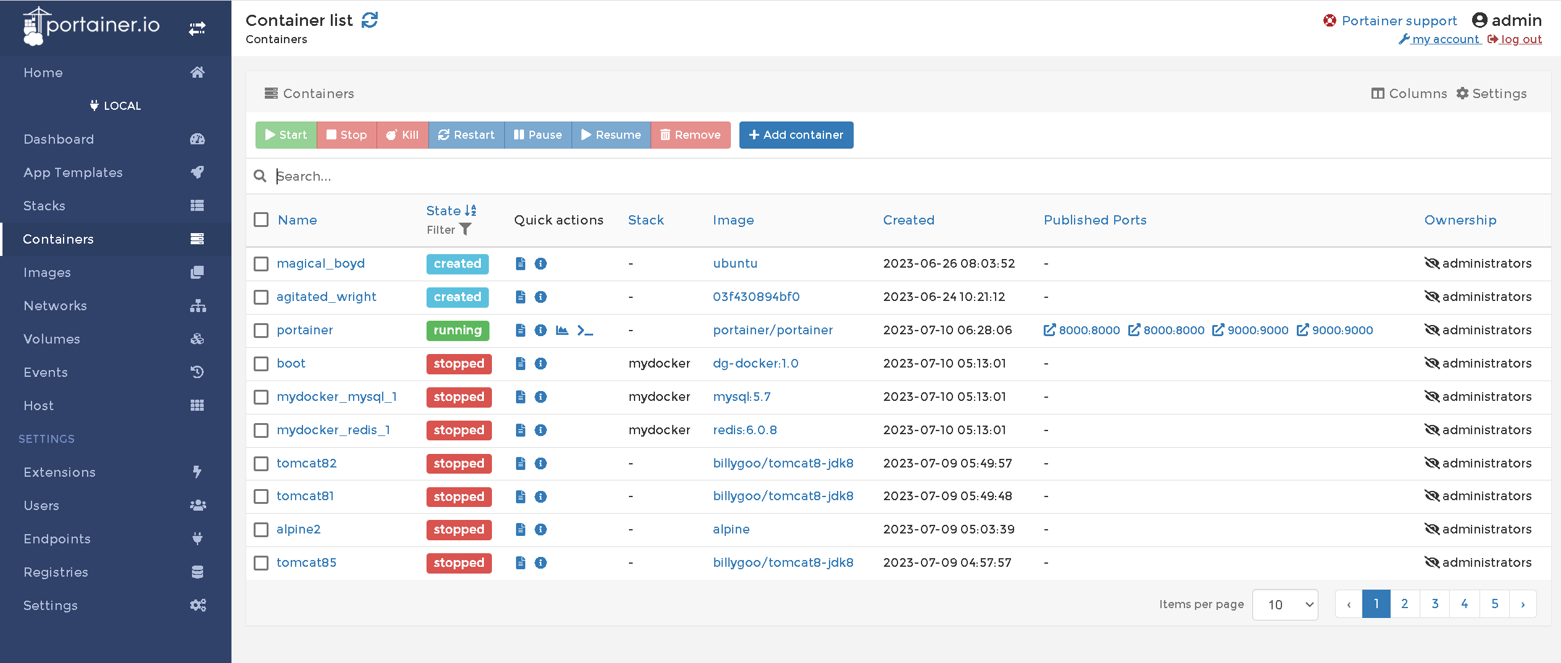Open the table Settings menu
This screenshot has width=1561, height=663.
pos(1491,94)
